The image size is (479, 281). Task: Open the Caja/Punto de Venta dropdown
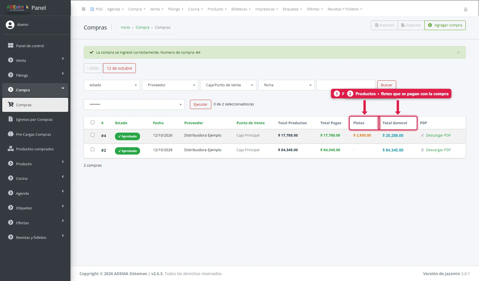coord(228,85)
